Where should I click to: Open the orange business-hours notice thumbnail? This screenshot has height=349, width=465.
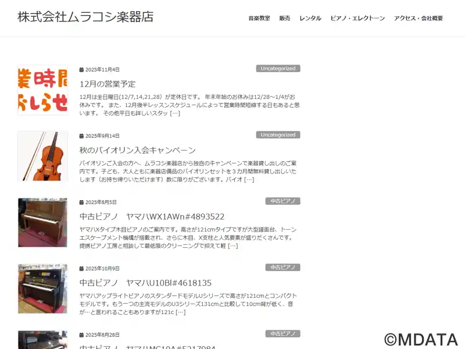[x=42, y=90]
